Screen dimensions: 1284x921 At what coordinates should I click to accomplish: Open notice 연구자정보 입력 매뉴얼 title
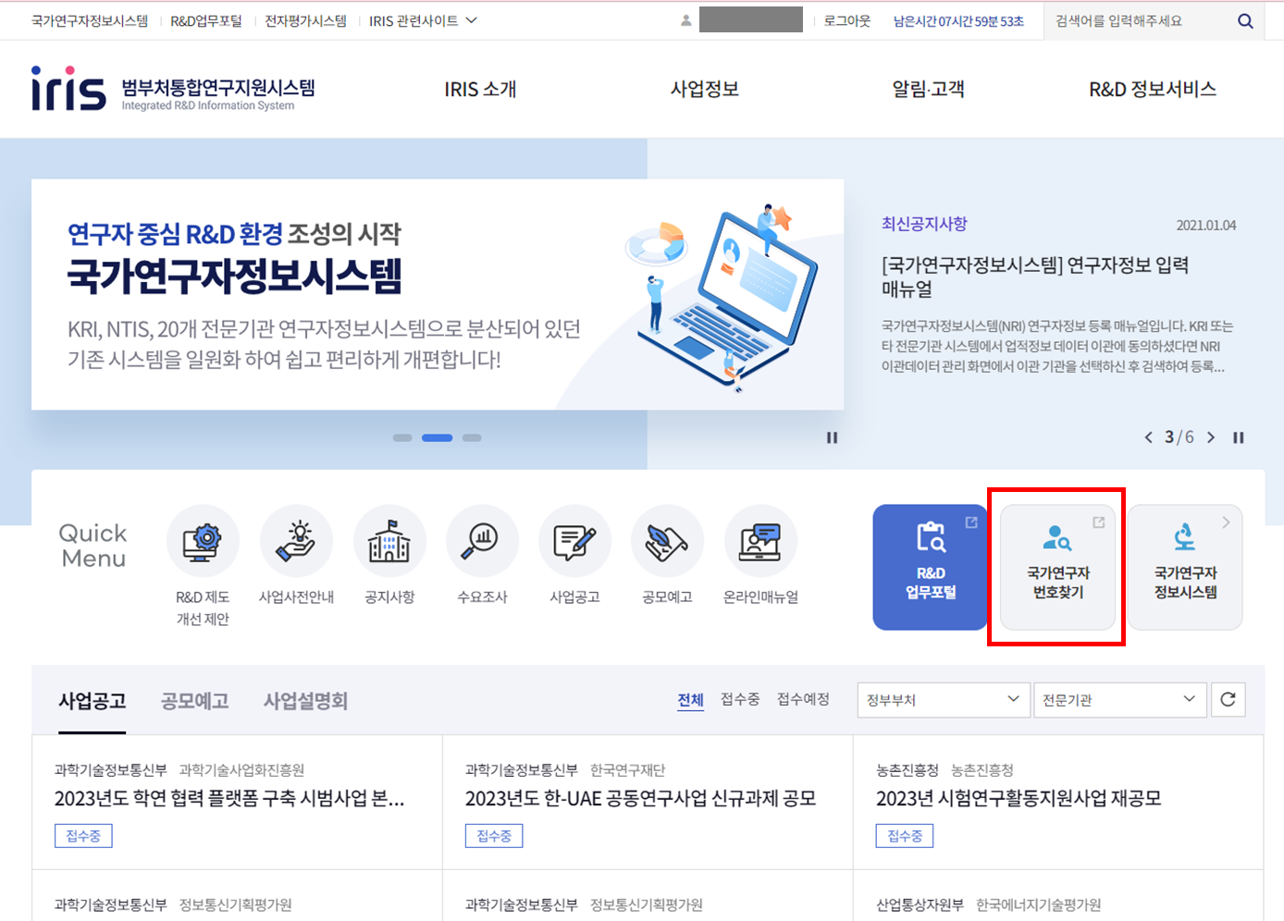pos(1035,276)
